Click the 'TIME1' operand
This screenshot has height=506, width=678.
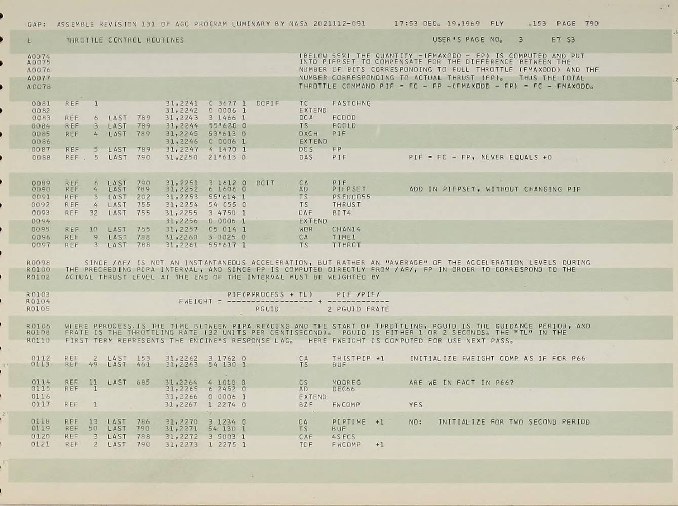click(x=344, y=237)
